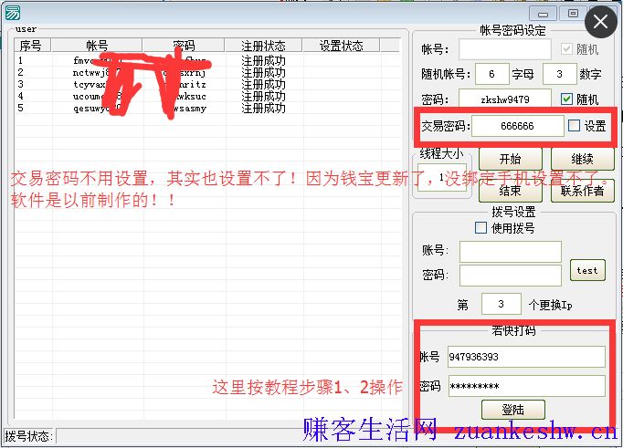Click the 拨号状态 status bar label

29,436
